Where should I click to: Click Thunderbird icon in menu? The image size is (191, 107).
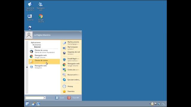31,51
